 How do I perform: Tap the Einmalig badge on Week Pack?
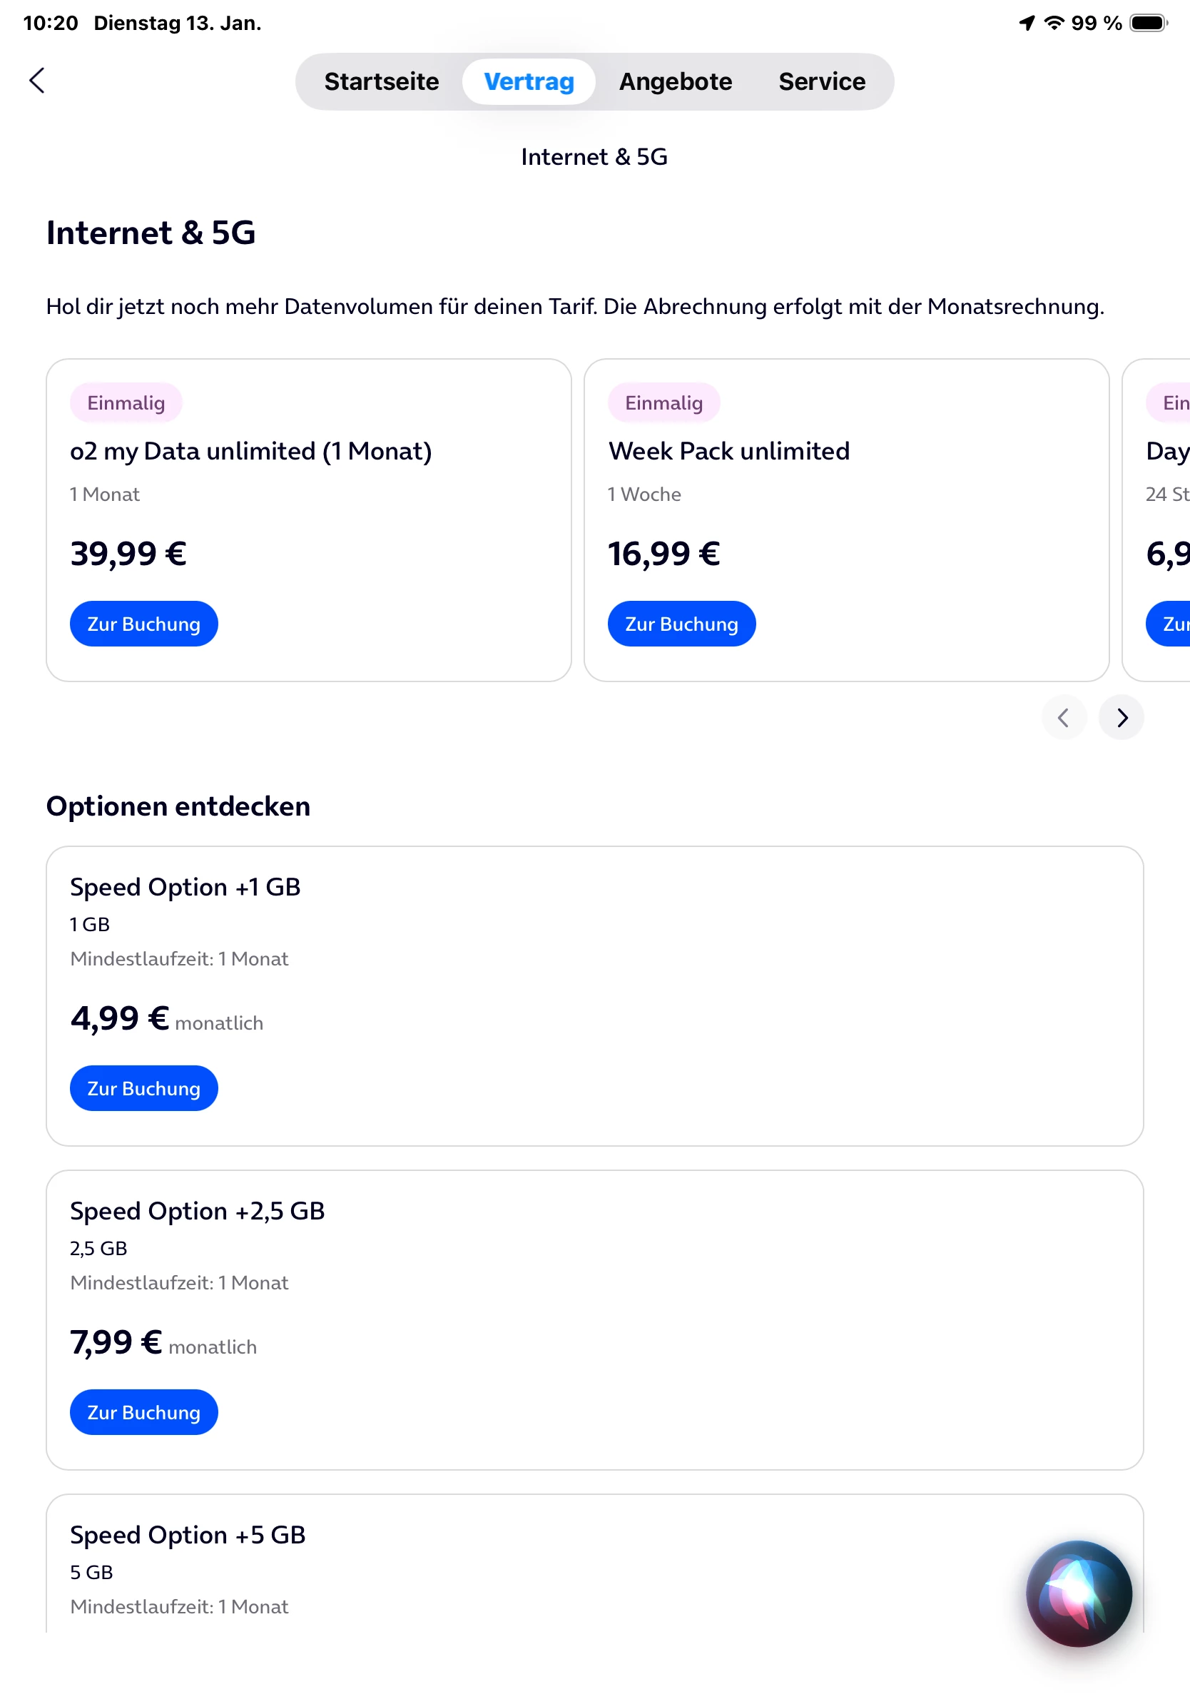click(x=663, y=403)
